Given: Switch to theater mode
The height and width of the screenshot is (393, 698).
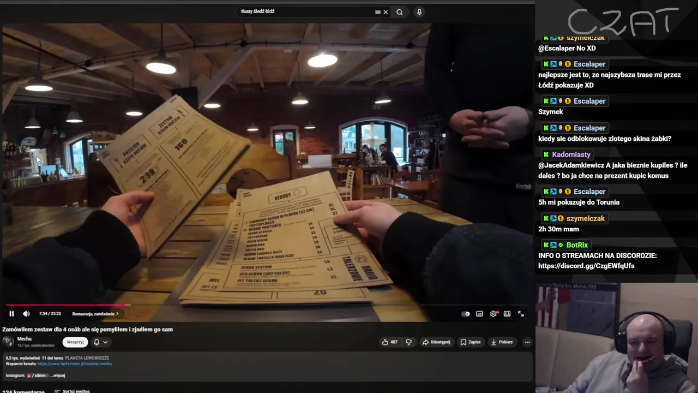Looking at the screenshot, I should [507, 314].
